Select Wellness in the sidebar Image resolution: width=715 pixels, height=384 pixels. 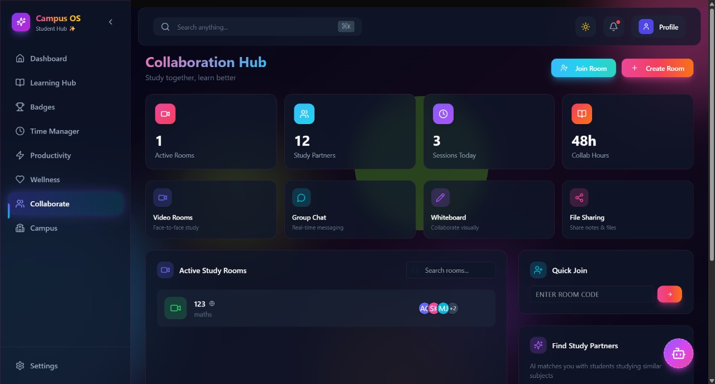pyautogui.click(x=65, y=179)
